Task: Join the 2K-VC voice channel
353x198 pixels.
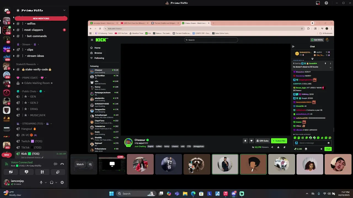Action: 41,135
